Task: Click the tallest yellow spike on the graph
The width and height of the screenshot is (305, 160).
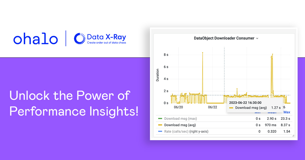Action: (203, 53)
